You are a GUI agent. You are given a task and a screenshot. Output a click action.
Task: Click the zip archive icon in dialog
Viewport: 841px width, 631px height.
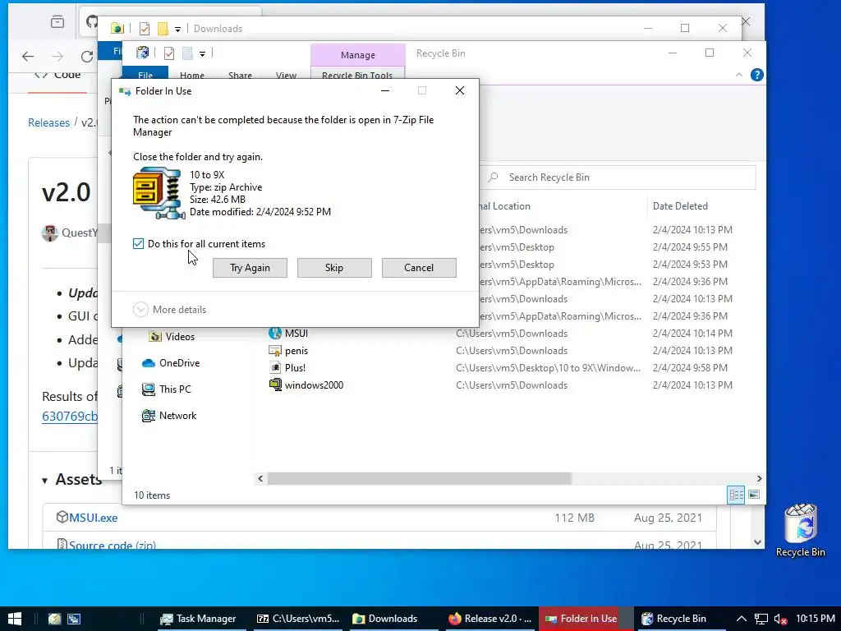pos(159,193)
